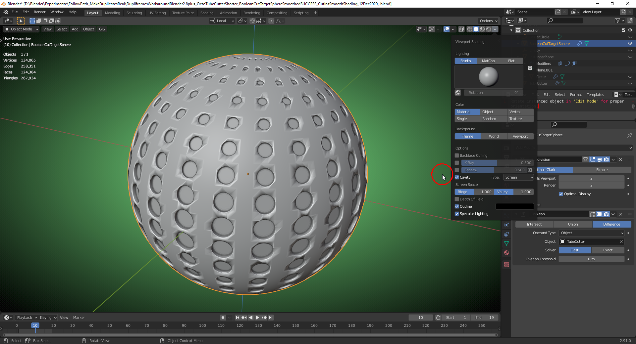Switch to Rendered viewport shading
Viewport: 636px width, 344px height.
coord(489,29)
